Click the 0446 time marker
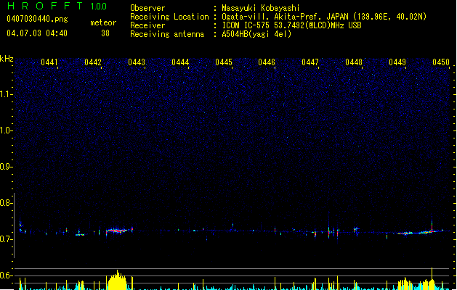The width and height of the screenshot is (457, 290). (x=267, y=62)
